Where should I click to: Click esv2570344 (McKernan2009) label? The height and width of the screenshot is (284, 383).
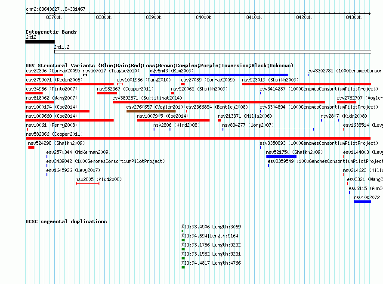click(78, 152)
